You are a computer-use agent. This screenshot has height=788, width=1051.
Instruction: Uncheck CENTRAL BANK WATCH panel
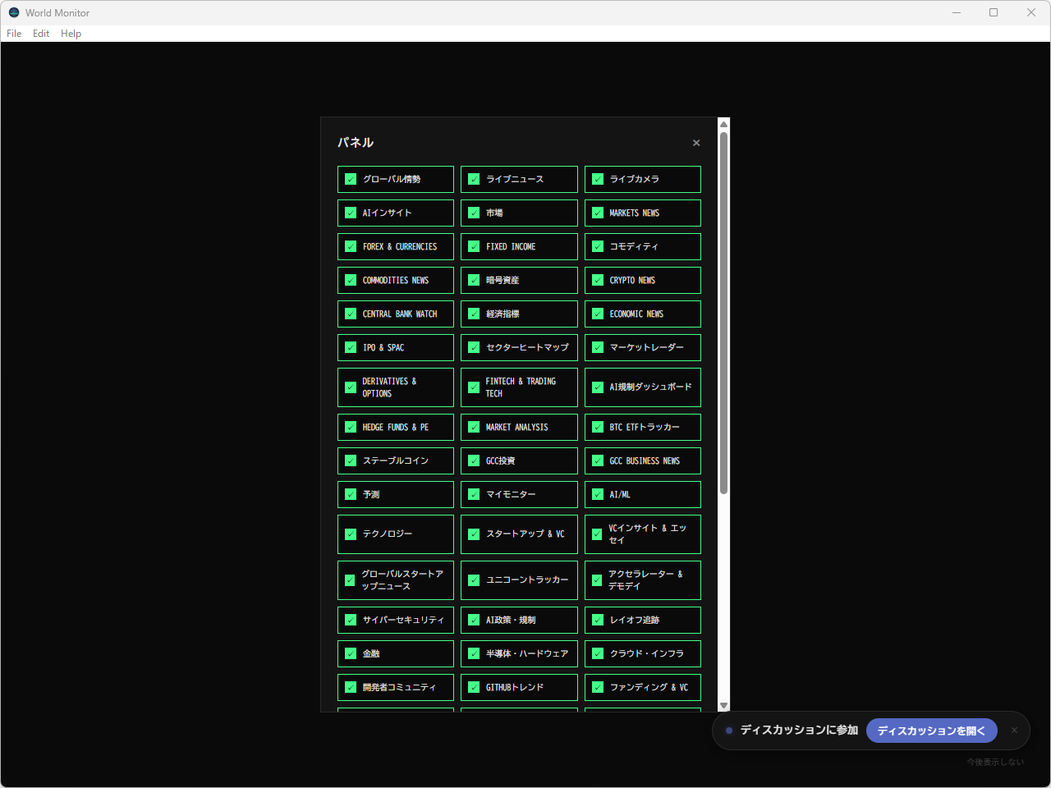[351, 314]
